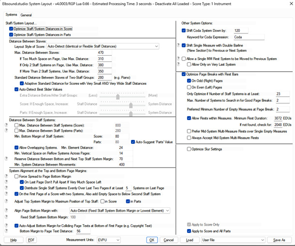Uncheck Optimize Staff/System Distances in Score
The image size is (295, 246).
(11, 29)
